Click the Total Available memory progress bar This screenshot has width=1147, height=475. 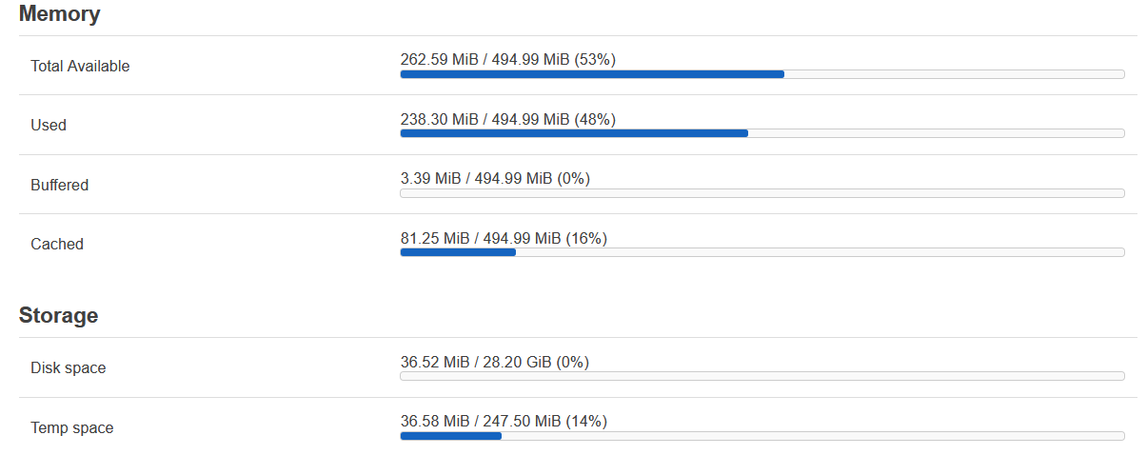coord(761,74)
